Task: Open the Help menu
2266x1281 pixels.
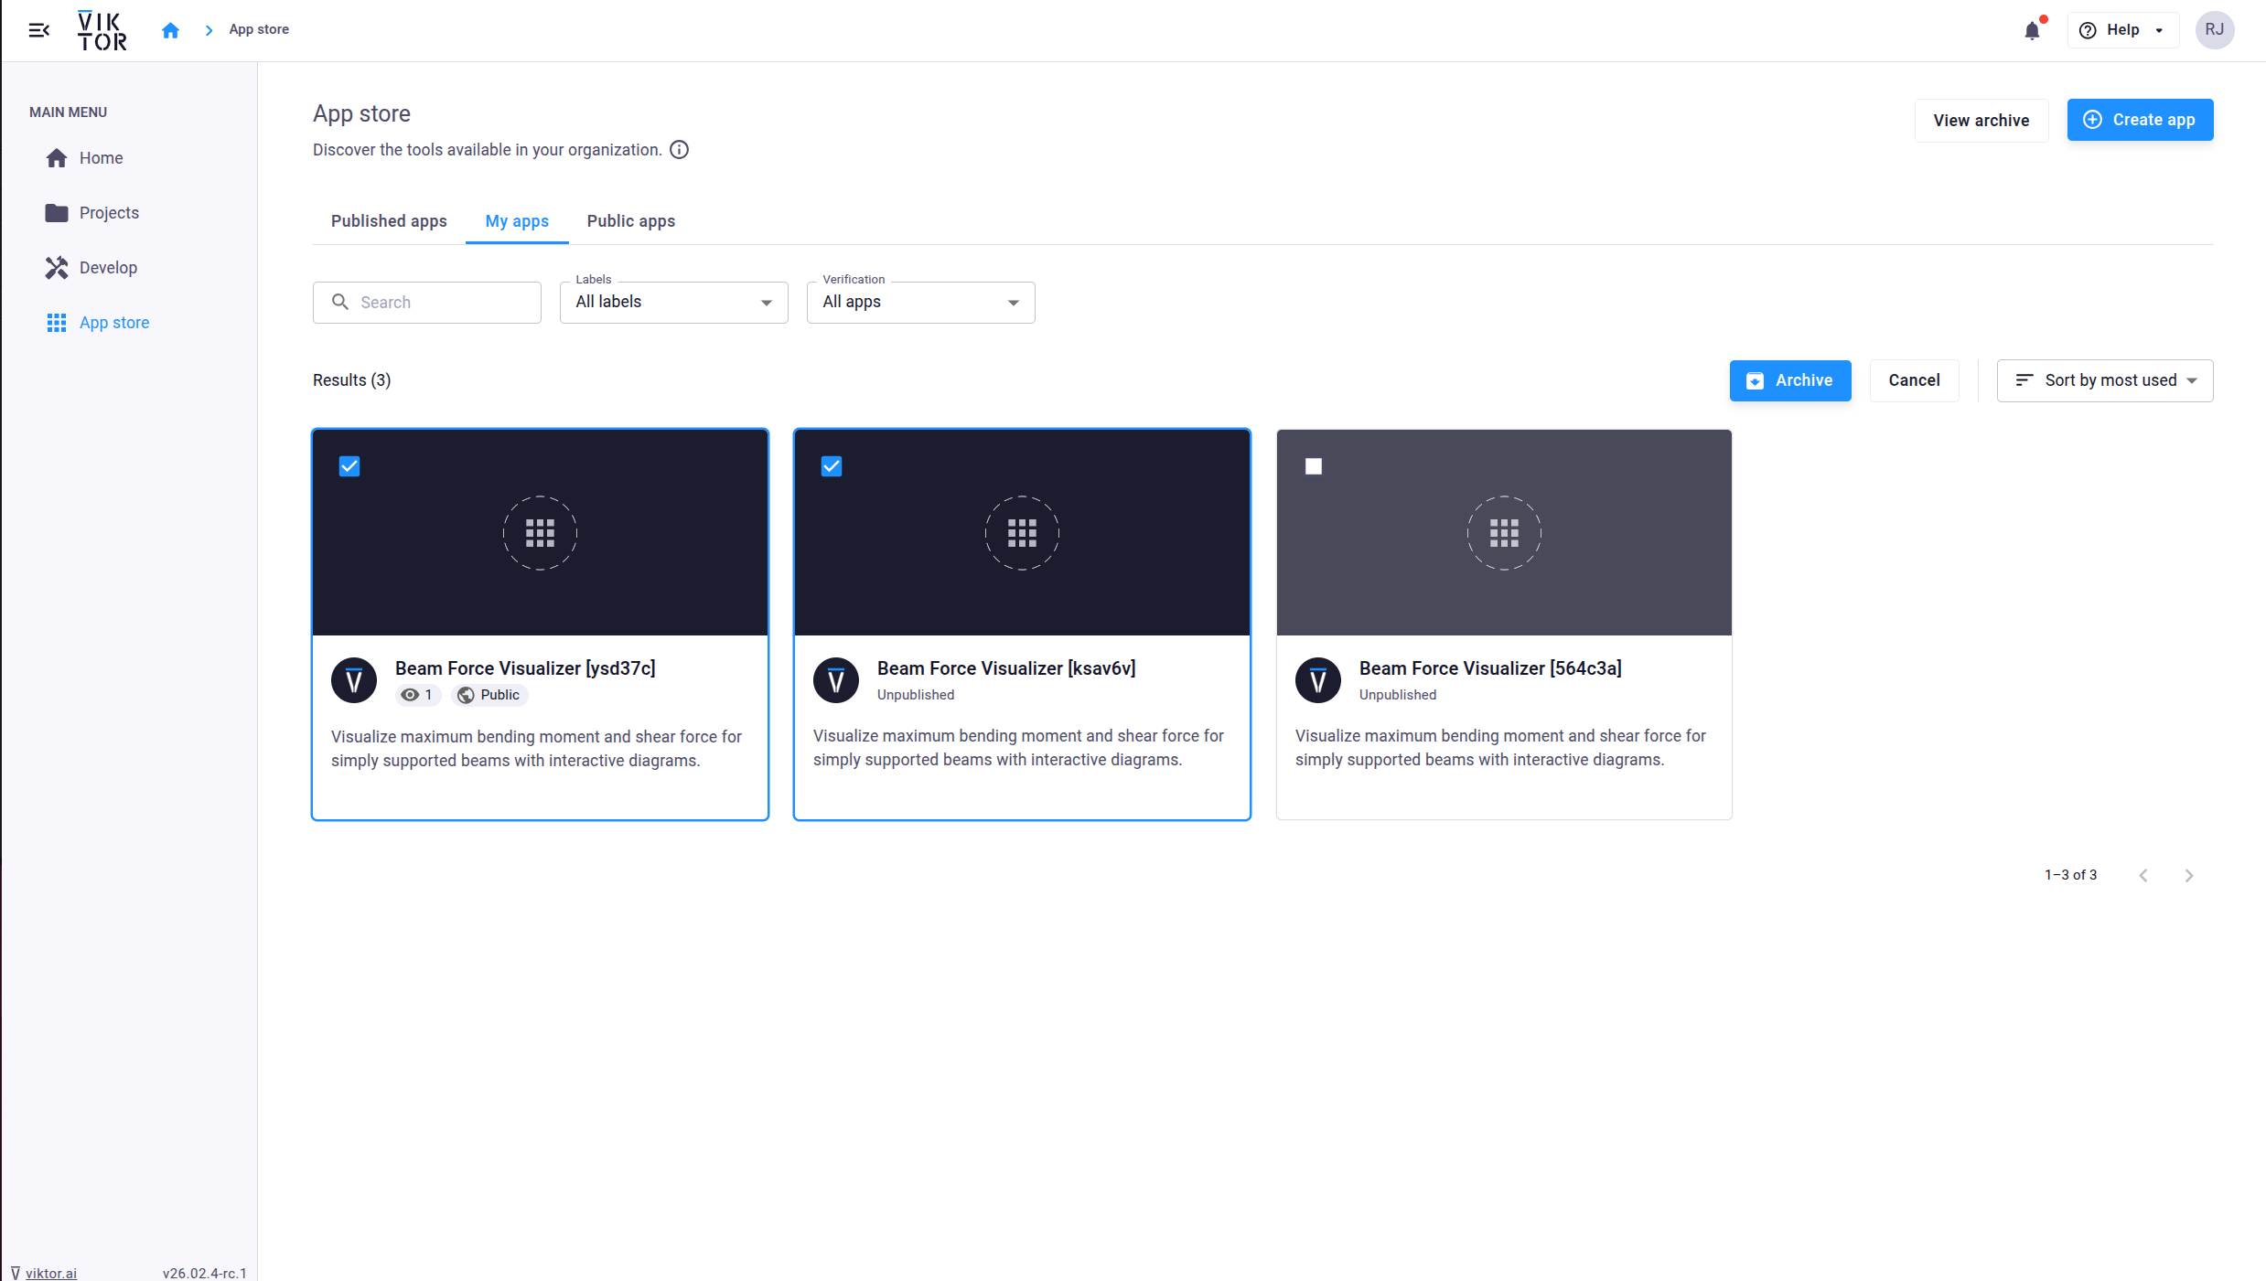Action: pos(2121,30)
